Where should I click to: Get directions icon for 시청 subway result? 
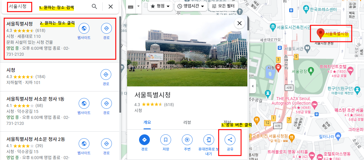tap(106, 74)
